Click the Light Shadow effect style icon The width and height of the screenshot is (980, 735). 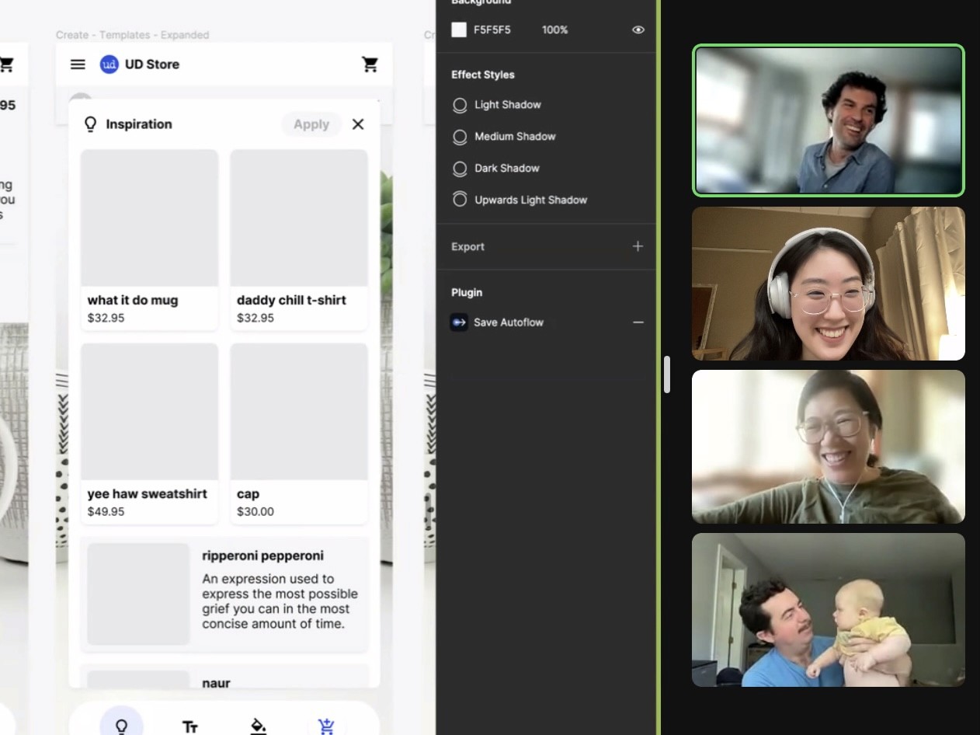click(x=460, y=105)
